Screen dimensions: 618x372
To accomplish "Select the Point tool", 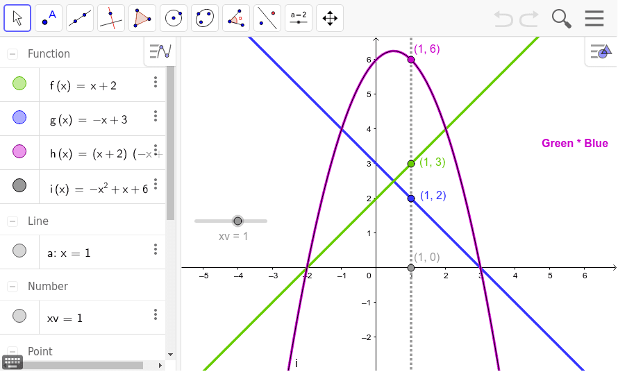I will click(x=49, y=18).
